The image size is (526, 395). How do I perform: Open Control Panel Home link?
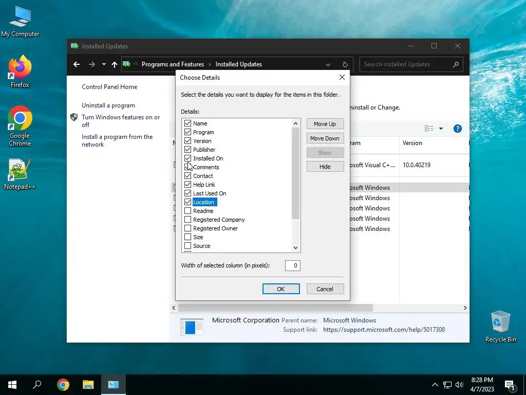[x=109, y=86]
